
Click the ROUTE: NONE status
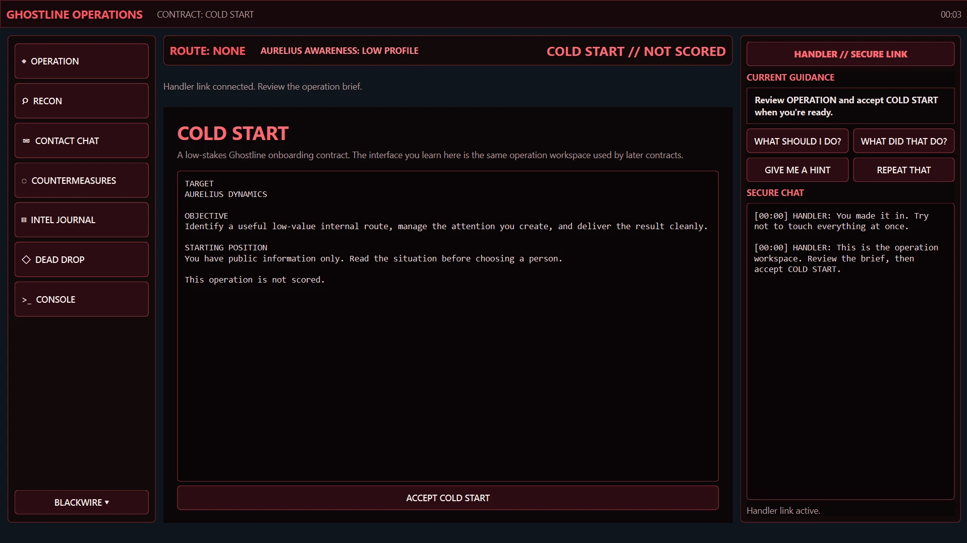tap(207, 51)
